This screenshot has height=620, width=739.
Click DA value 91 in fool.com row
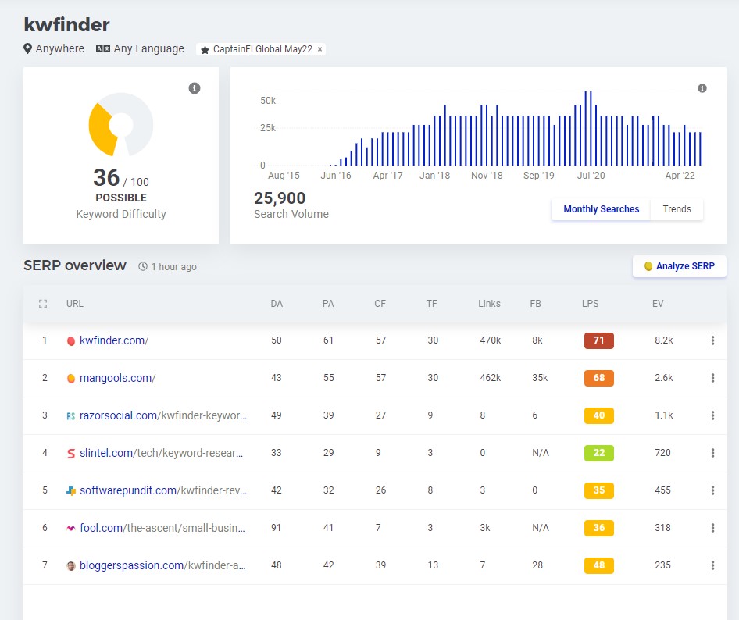[277, 528]
